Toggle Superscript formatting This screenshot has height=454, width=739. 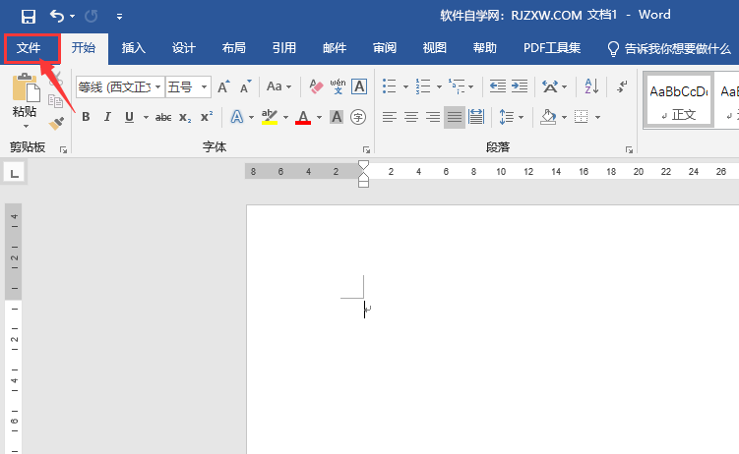tap(207, 117)
